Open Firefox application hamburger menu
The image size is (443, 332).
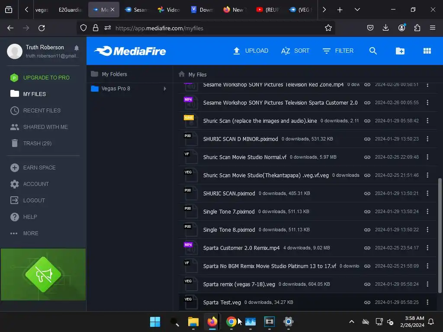(433, 28)
